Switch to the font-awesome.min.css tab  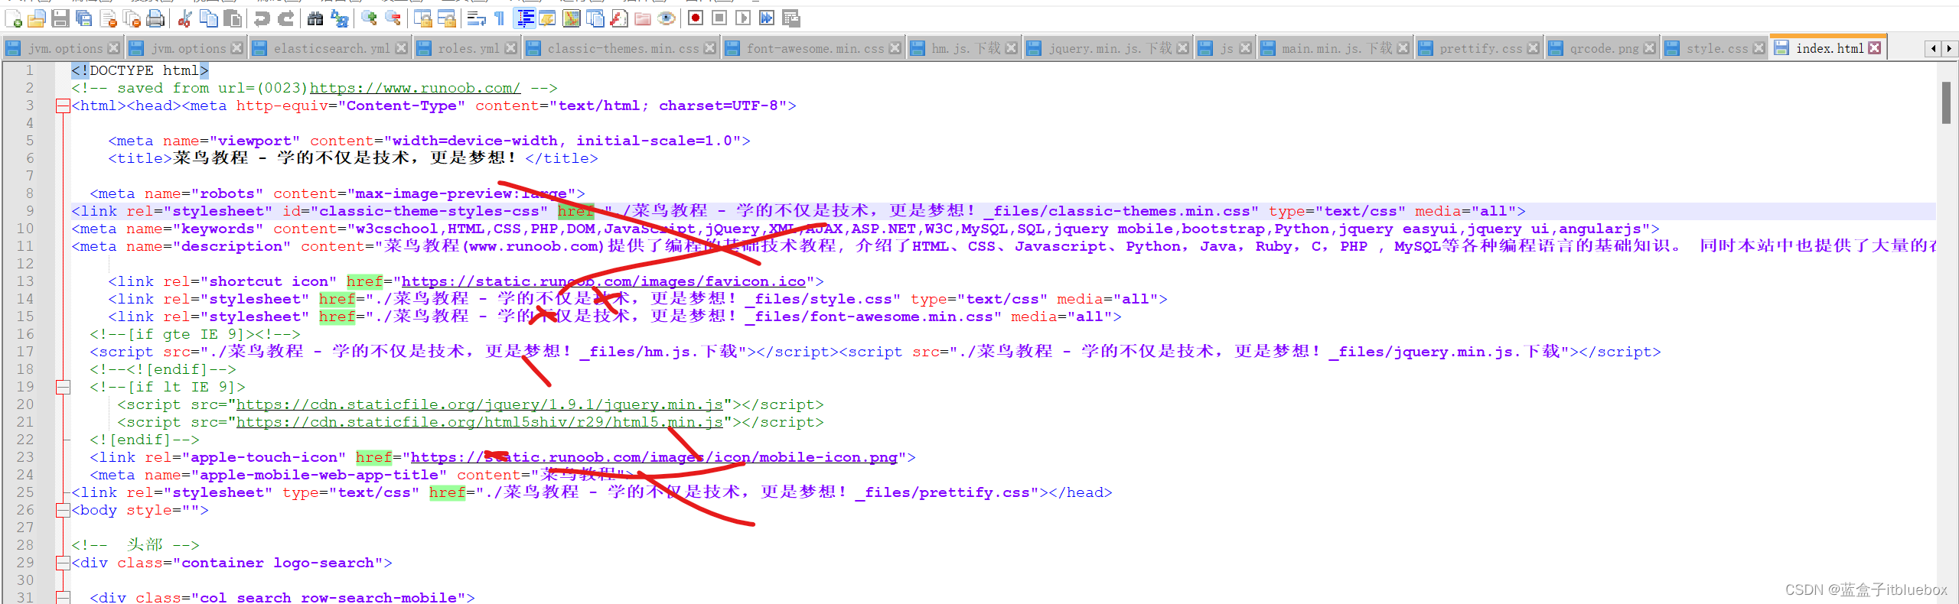click(815, 48)
